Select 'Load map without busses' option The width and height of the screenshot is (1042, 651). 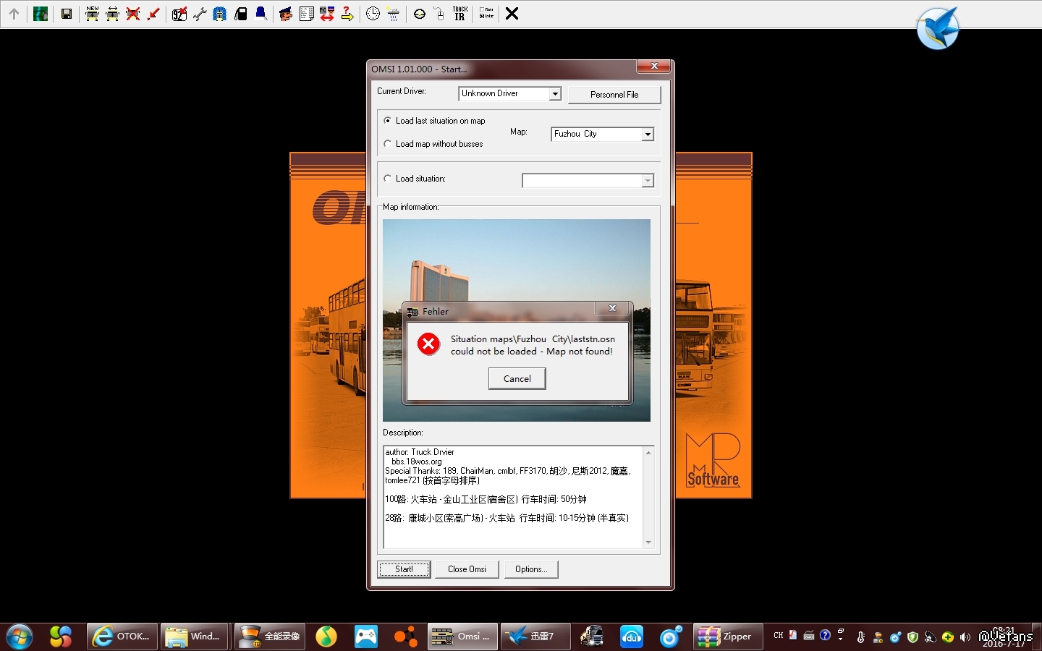[x=388, y=144]
